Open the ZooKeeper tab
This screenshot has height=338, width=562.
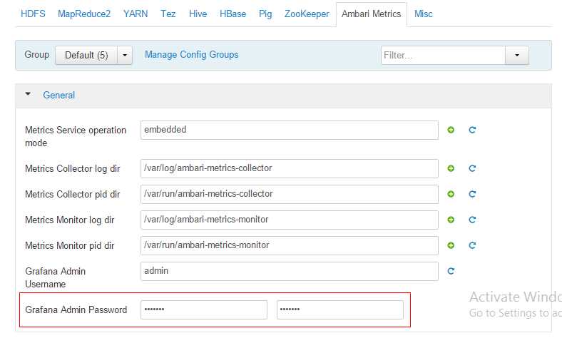[307, 14]
